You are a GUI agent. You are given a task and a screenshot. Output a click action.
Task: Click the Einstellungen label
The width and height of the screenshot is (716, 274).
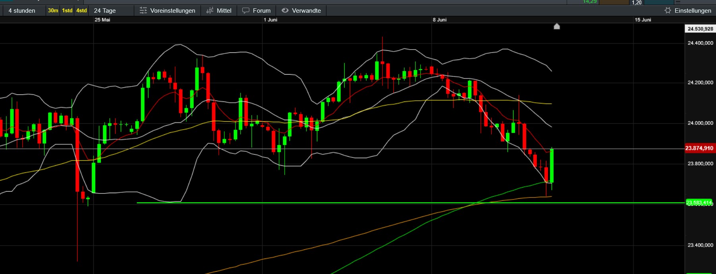point(693,11)
